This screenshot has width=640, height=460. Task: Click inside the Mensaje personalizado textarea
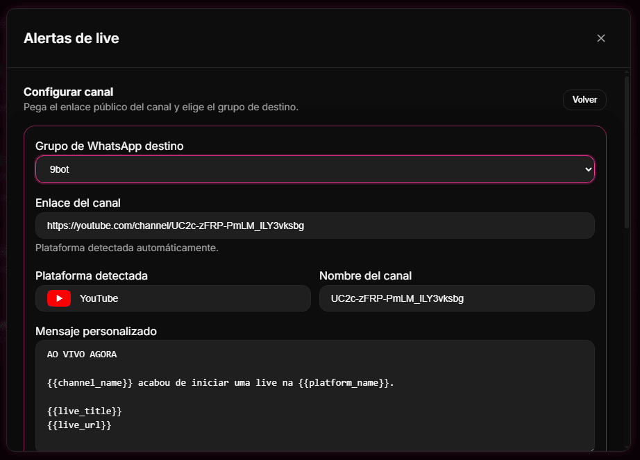coord(314,395)
